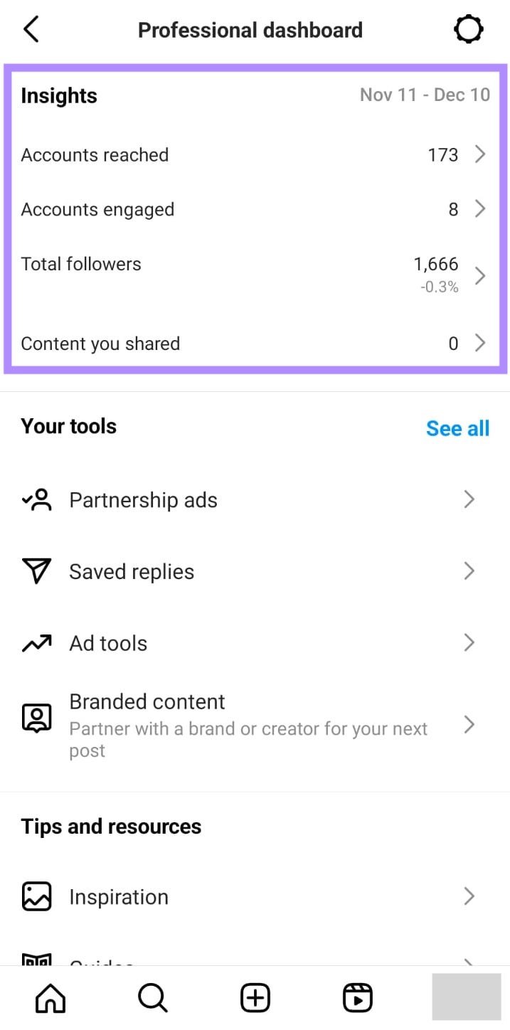This screenshot has height=1030, width=510.
Task: Open the Ad tools trending arrow icon
Action: 37,642
